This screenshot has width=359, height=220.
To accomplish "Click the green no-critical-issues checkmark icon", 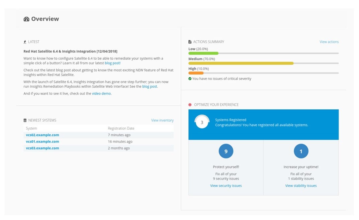I will point(190,79).
